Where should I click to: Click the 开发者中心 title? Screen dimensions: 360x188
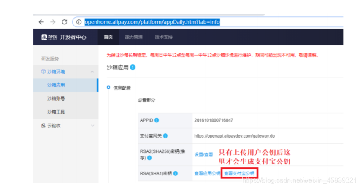73,37
